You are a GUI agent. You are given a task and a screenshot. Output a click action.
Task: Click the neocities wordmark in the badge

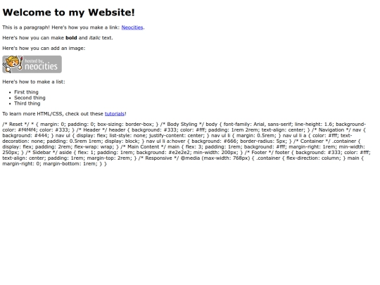(x=42, y=66)
